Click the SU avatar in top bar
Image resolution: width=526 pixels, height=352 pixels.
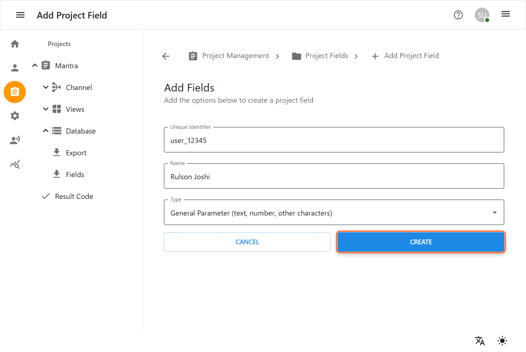point(482,15)
